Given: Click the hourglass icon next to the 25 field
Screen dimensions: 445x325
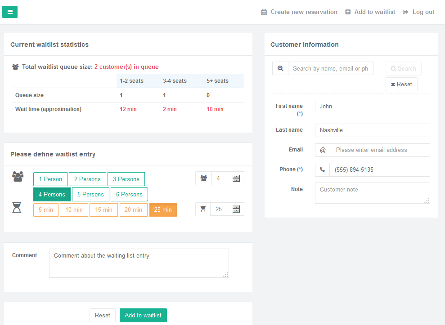Looking at the screenshot, I should pyautogui.click(x=203, y=209).
